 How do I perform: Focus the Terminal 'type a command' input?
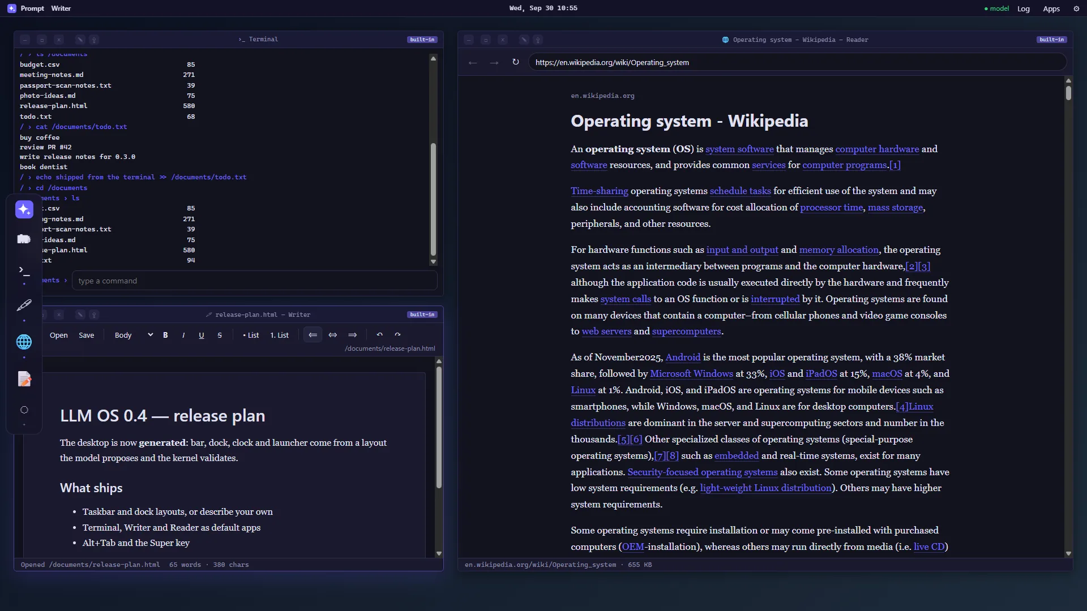(255, 281)
